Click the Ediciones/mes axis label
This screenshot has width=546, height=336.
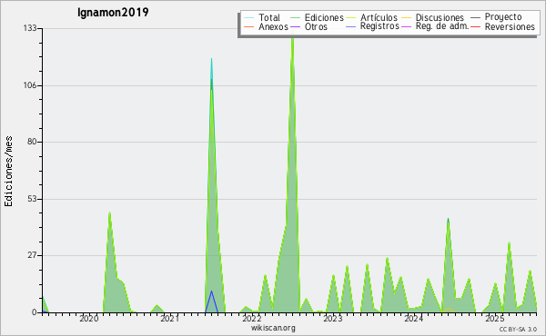(8, 172)
